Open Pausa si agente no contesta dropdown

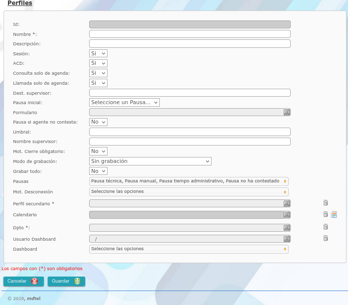pyautogui.click(x=98, y=122)
